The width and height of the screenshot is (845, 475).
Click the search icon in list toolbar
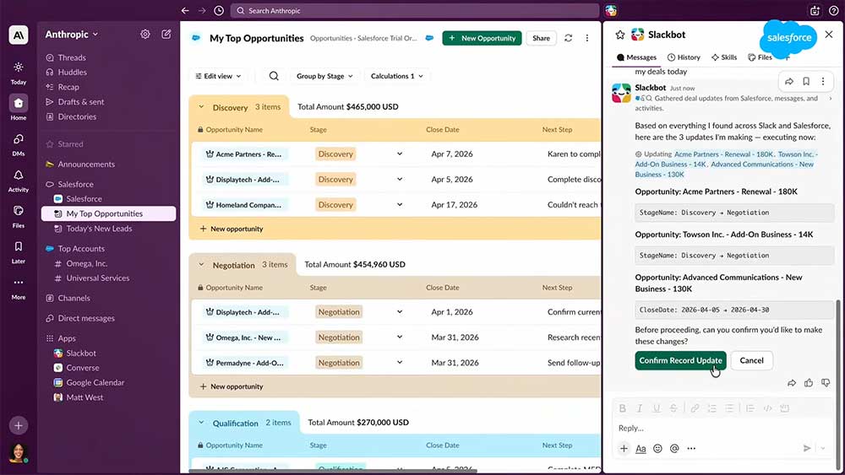pyautogui.click(x=274, y=76)
